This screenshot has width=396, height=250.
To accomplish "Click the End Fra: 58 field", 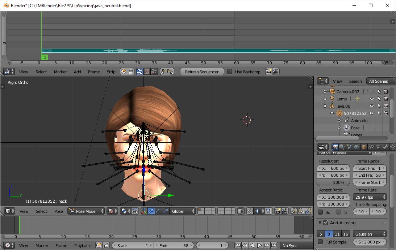I will click(x=370, y=175).
